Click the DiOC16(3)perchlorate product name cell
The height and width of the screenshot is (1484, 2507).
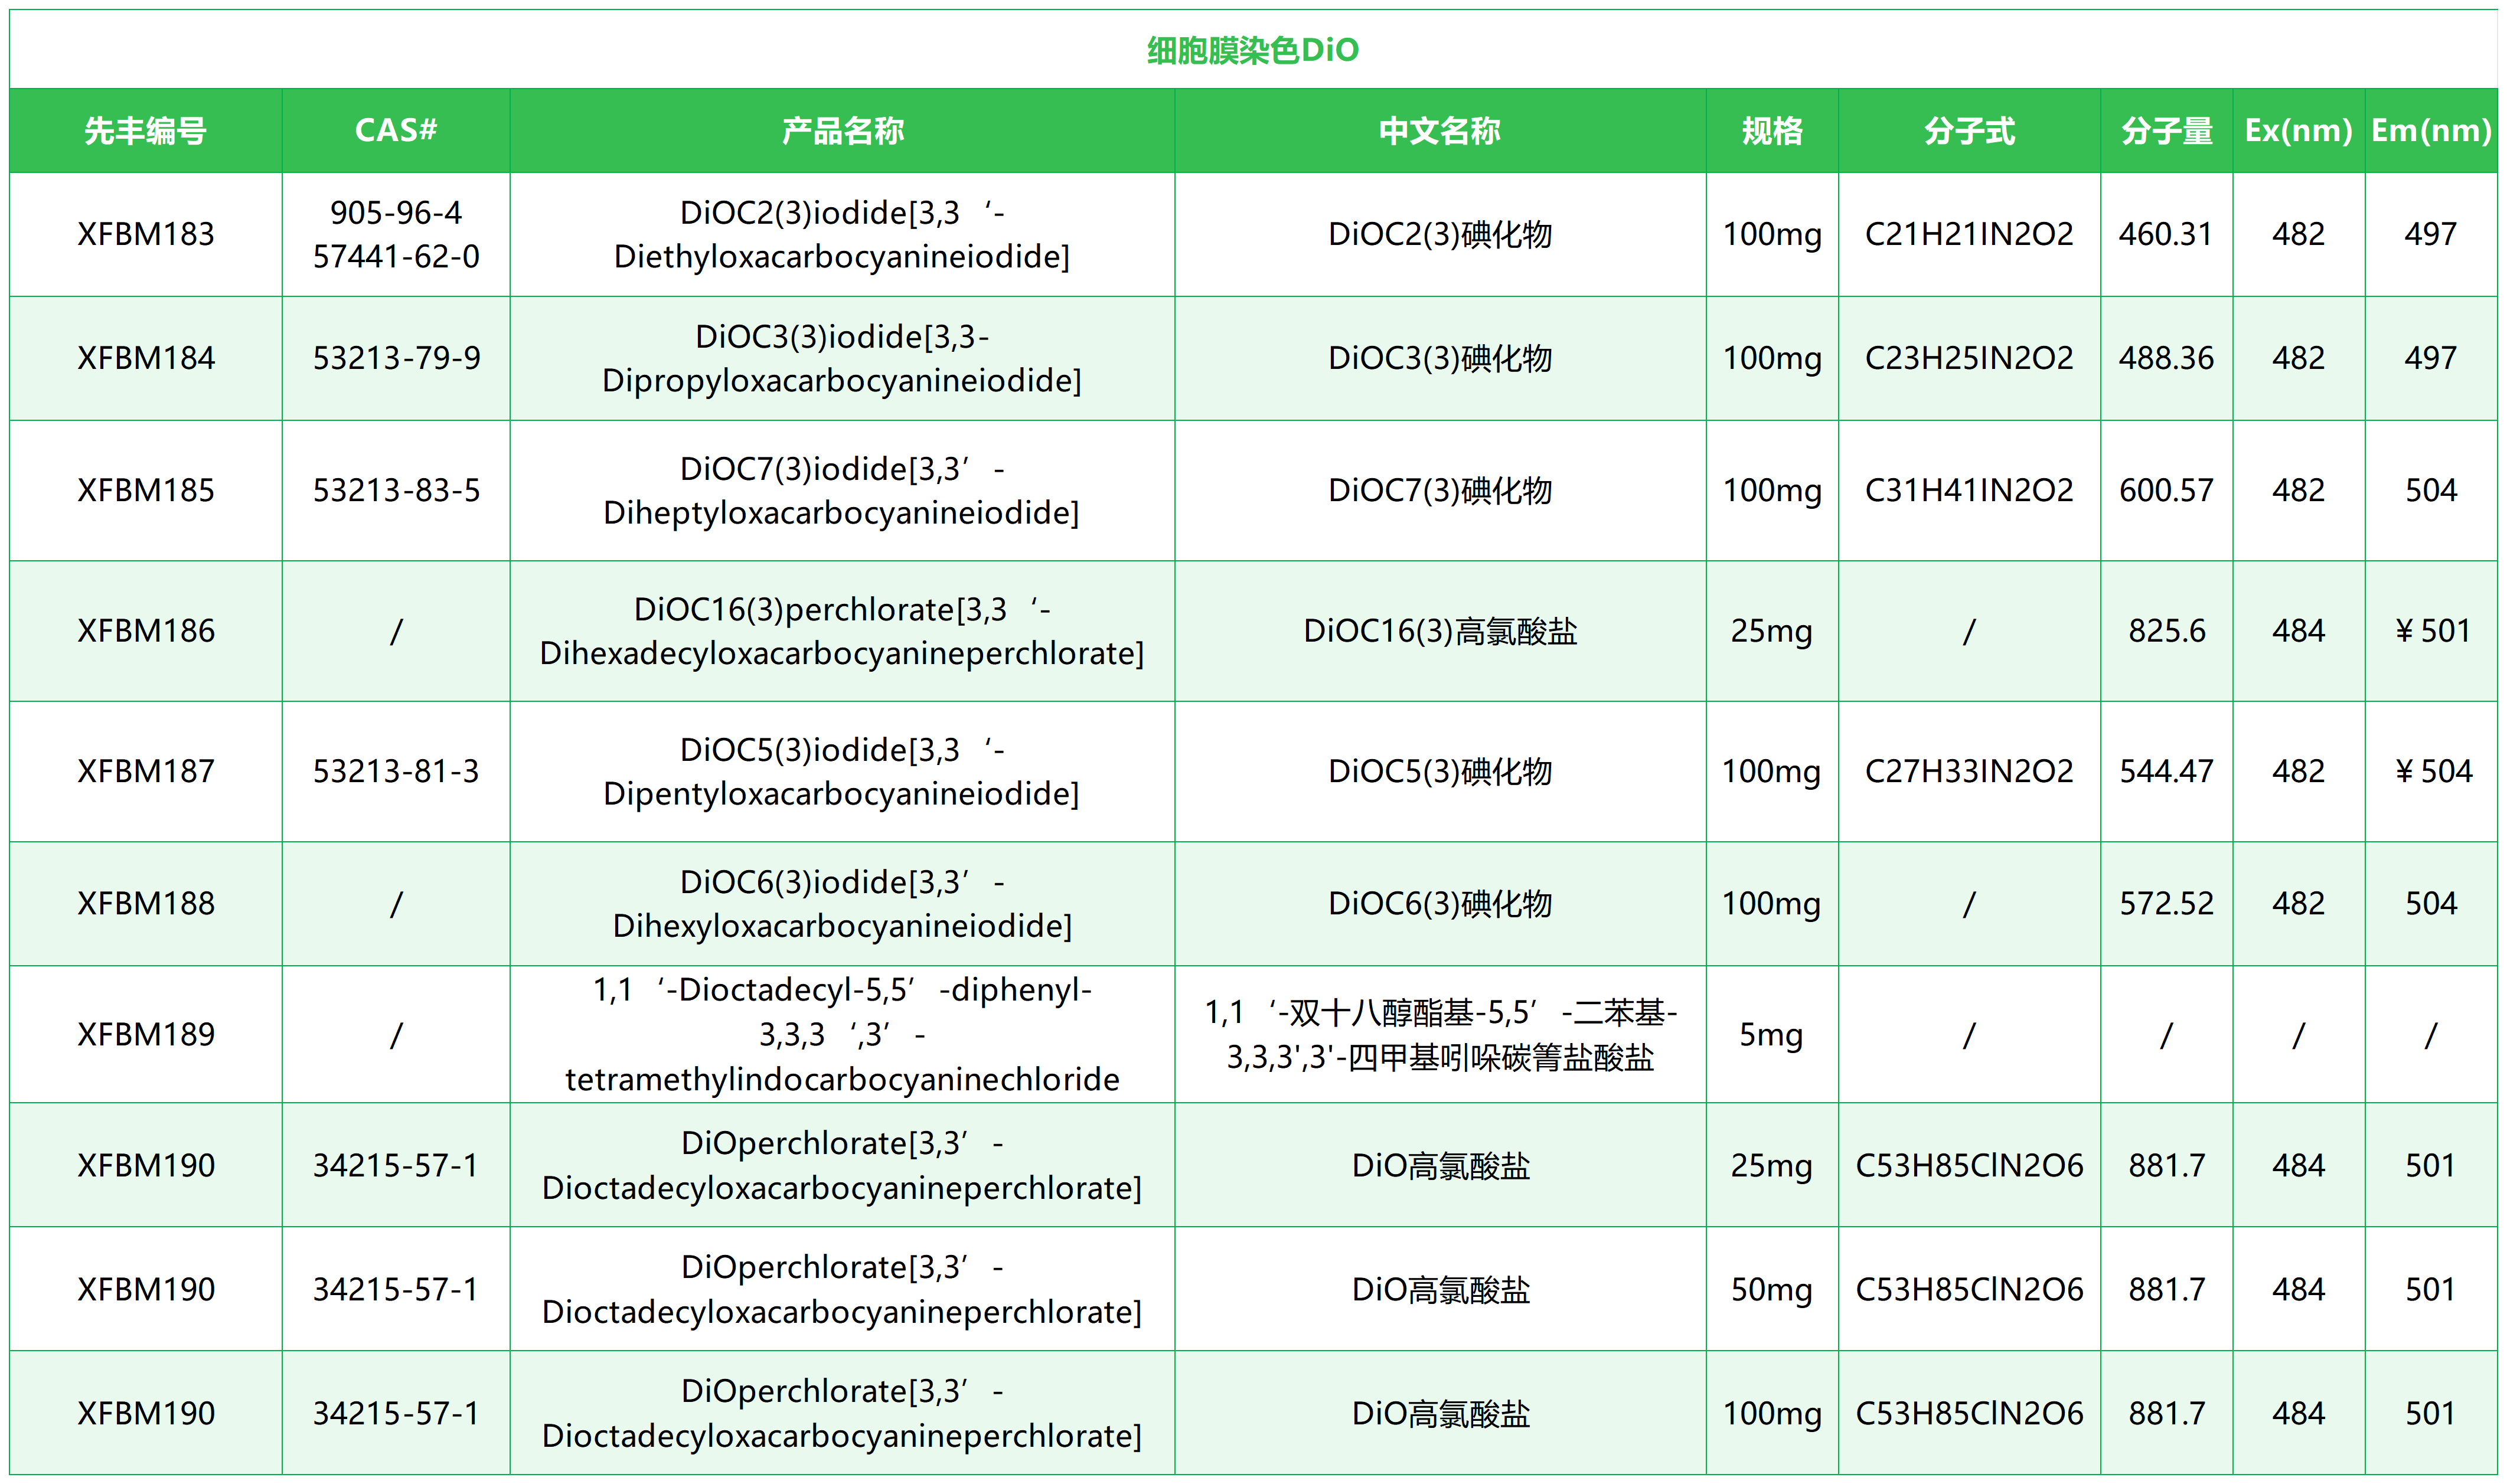click(x=842, y=631)
